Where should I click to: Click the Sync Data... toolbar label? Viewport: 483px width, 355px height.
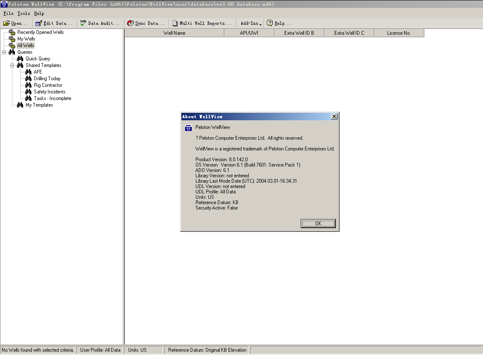(150, 24)
